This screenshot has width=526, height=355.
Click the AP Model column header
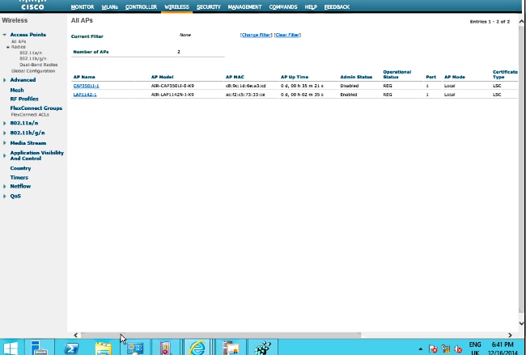click(163, 77)
